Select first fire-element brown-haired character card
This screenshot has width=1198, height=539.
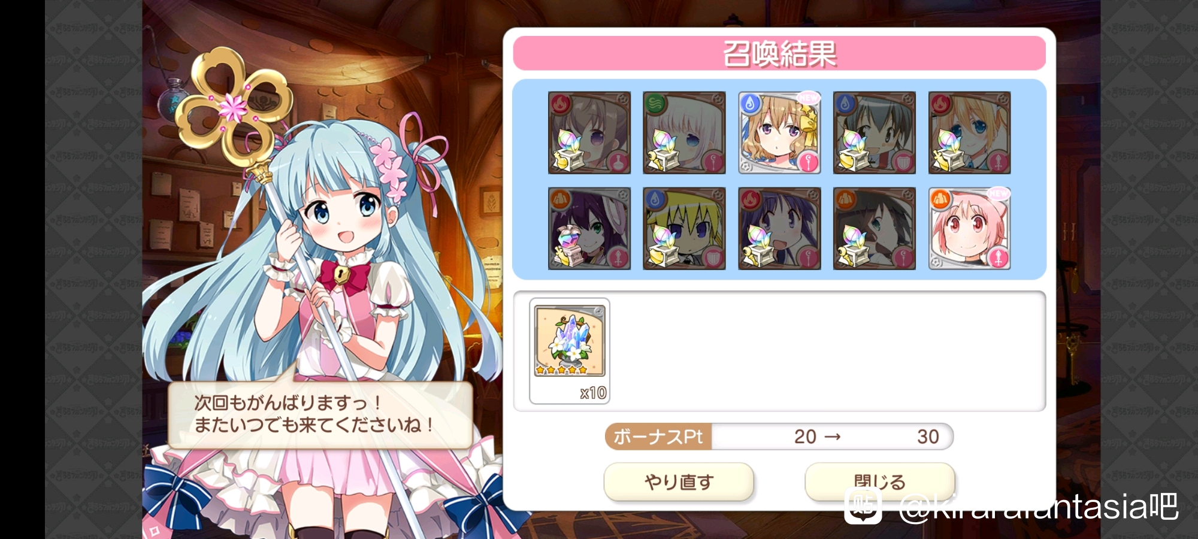[589, 132]
